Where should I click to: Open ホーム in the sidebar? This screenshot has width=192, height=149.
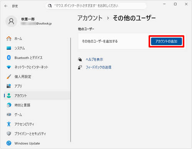tap(37, 39)
